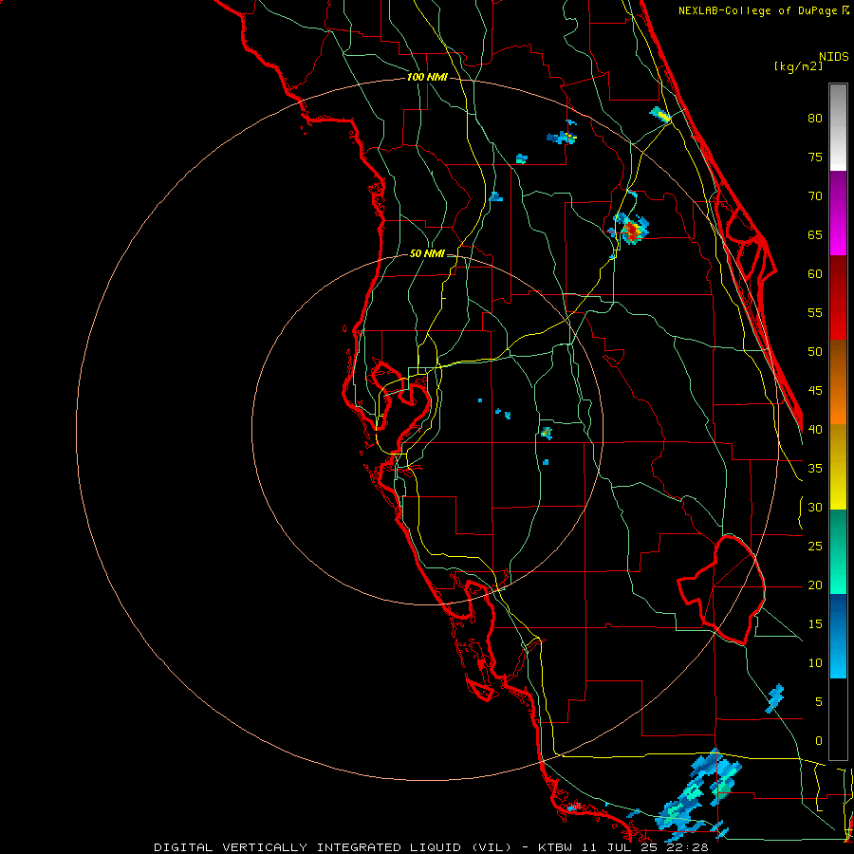Click the KTBW station identifier in caption
The image size is (854, 854).
click(557, 847)
